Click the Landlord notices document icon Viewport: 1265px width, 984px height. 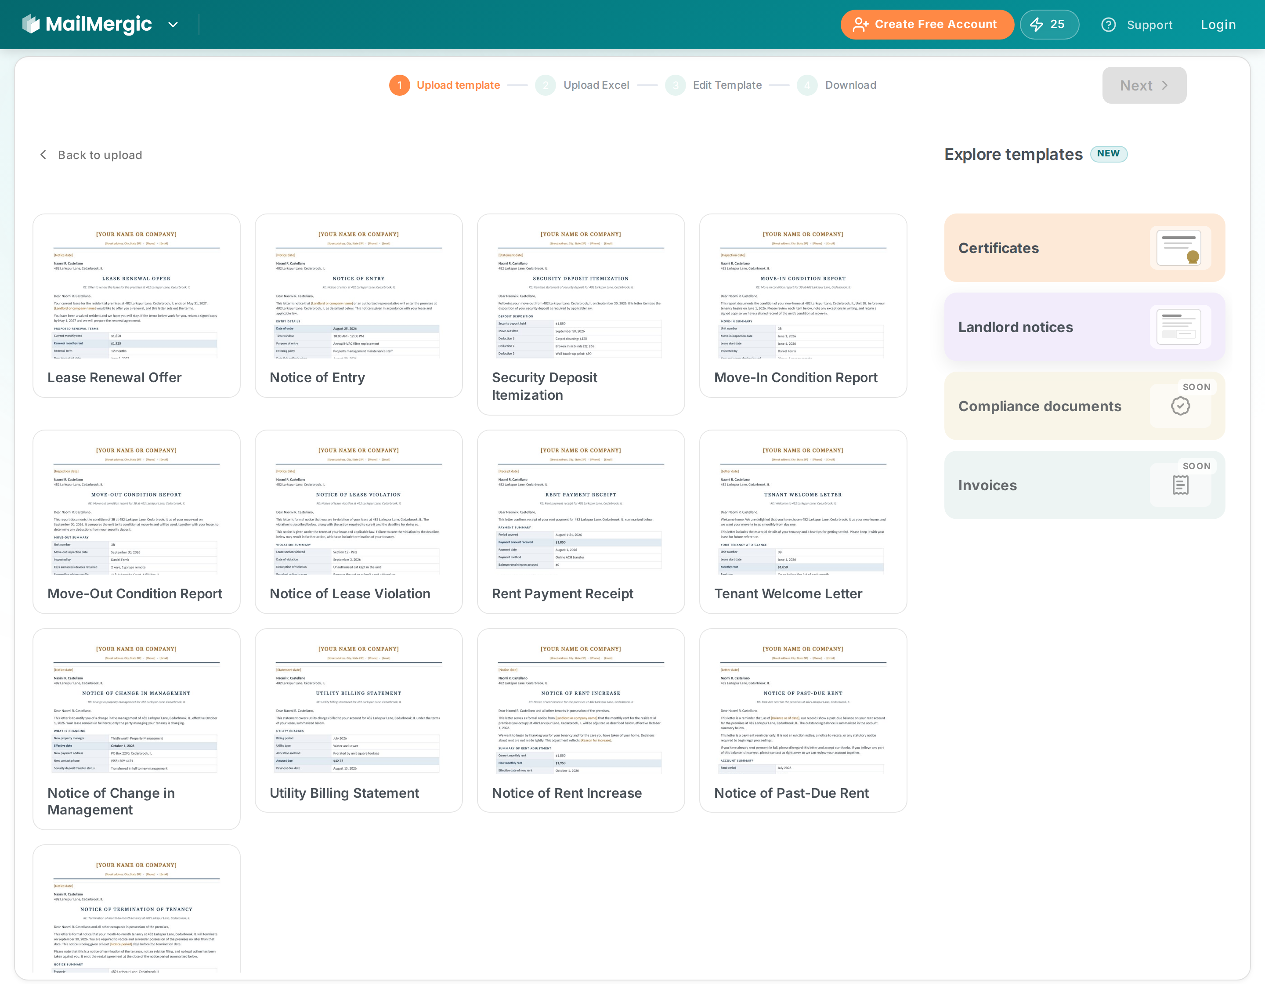(1180, 327)
